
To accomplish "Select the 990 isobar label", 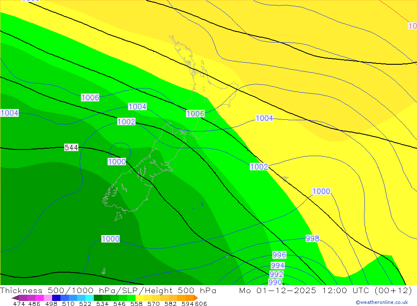I will coord(275,282).
